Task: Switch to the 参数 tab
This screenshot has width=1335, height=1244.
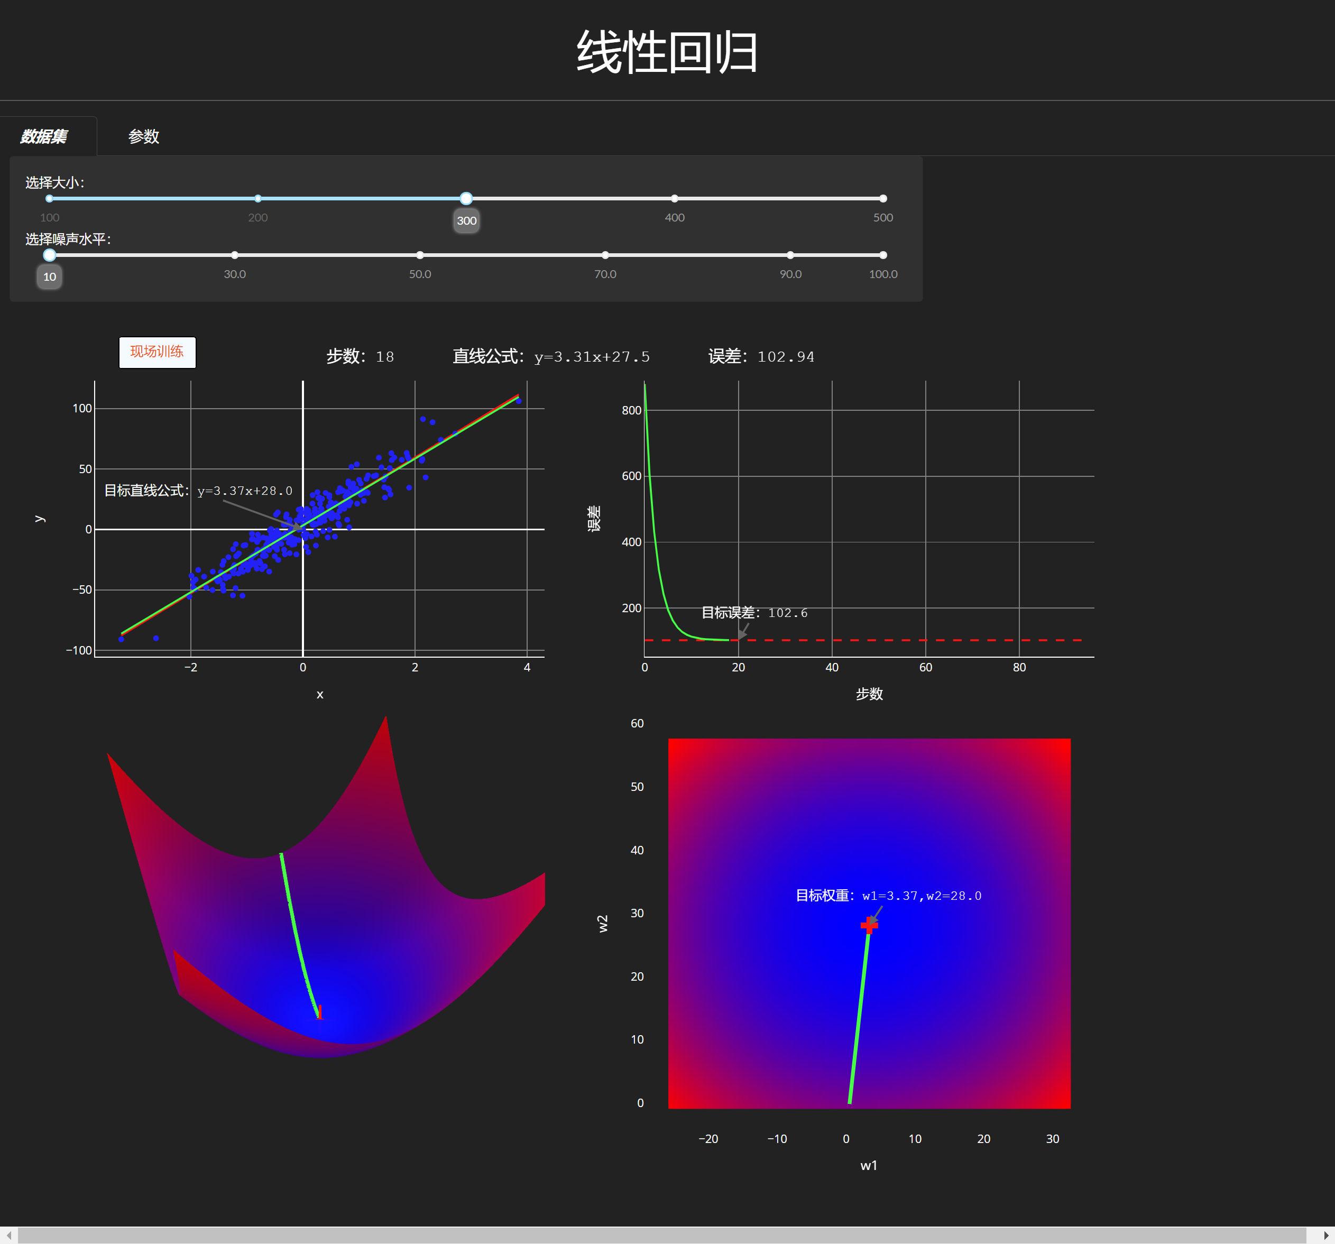Action: point(144,136)
